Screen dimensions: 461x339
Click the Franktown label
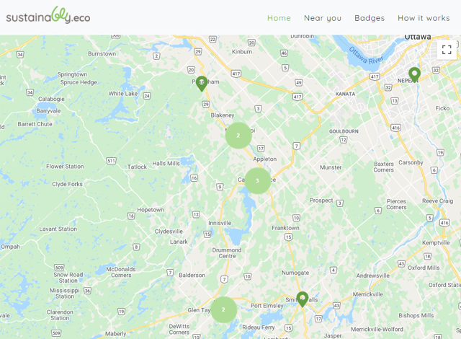285,228
